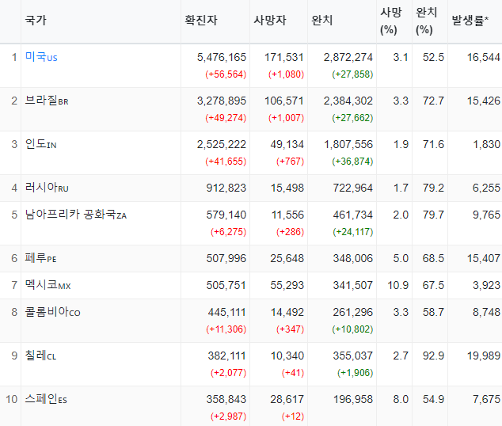
Task: Click India deaths value 49,134
Action: point(287,144)
